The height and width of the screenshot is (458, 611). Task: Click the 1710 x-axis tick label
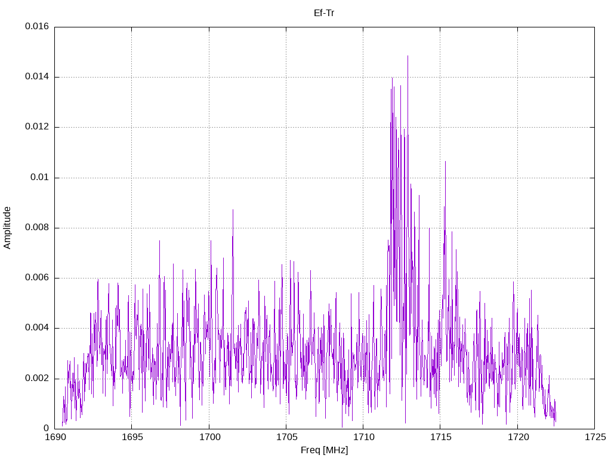pyautogui.click(x=363, y=437)
